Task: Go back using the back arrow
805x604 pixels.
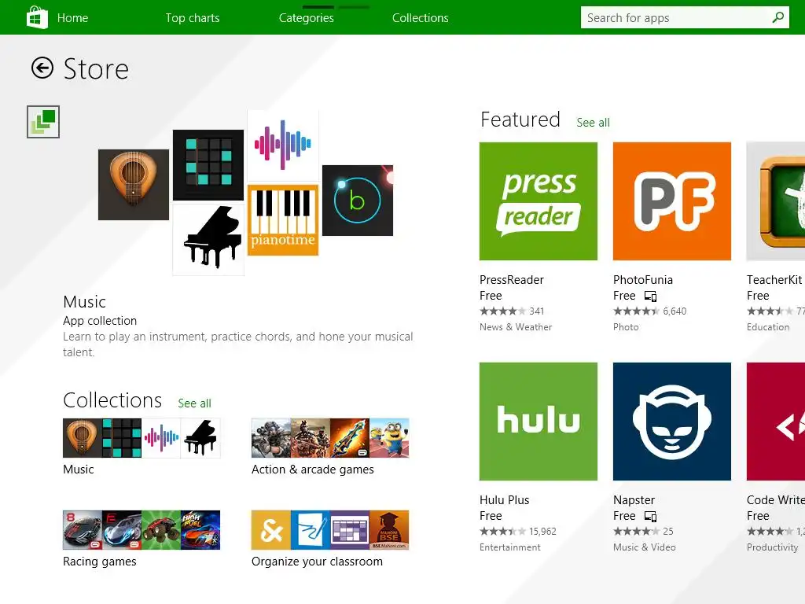Action: click(x=42, y=68)
